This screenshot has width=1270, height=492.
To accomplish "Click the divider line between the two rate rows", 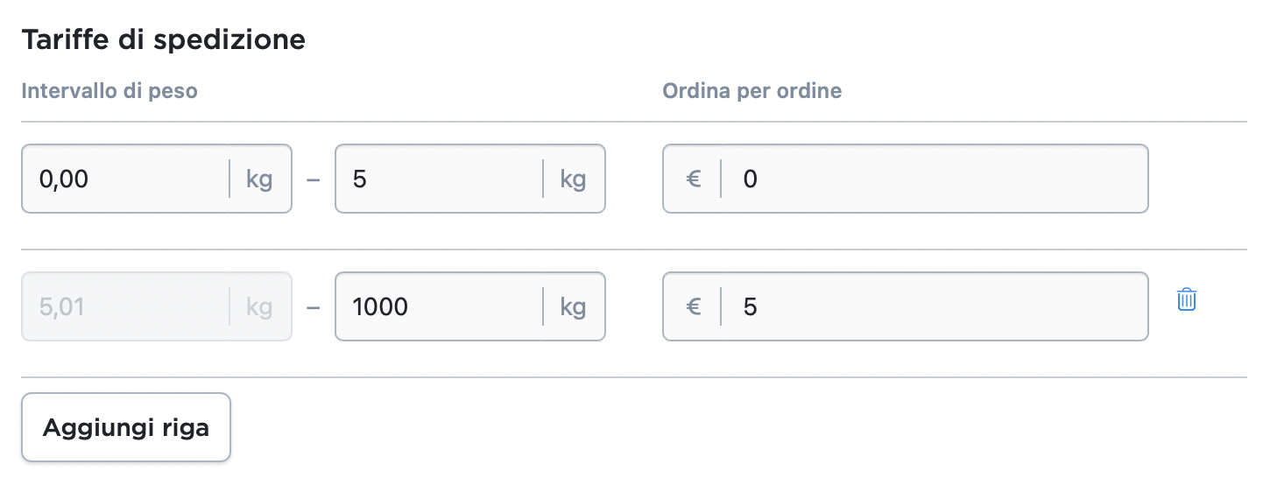I will [x=634, y=250].
